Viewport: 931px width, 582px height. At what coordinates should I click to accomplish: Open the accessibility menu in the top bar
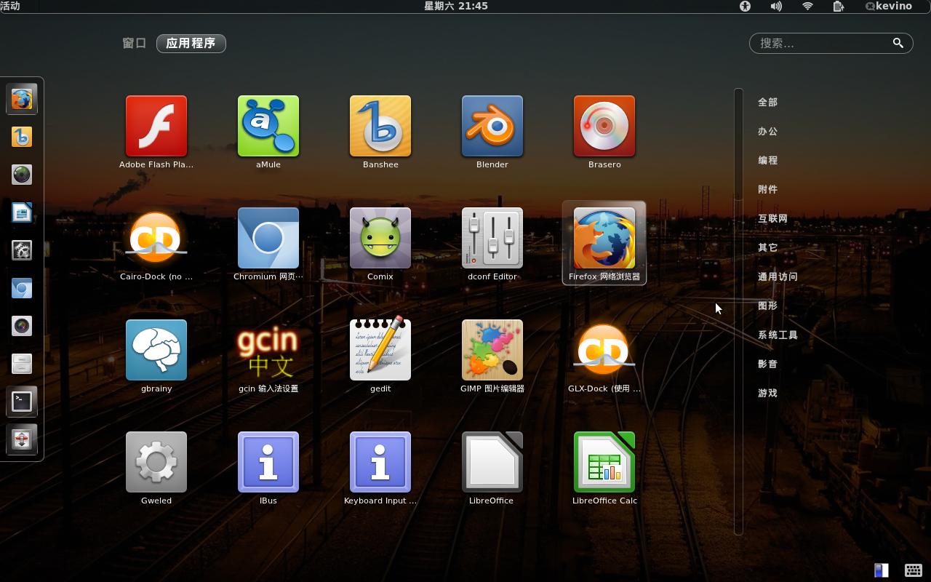(x=745, y=6)
